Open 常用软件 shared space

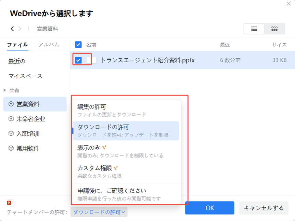click(28, 148)
